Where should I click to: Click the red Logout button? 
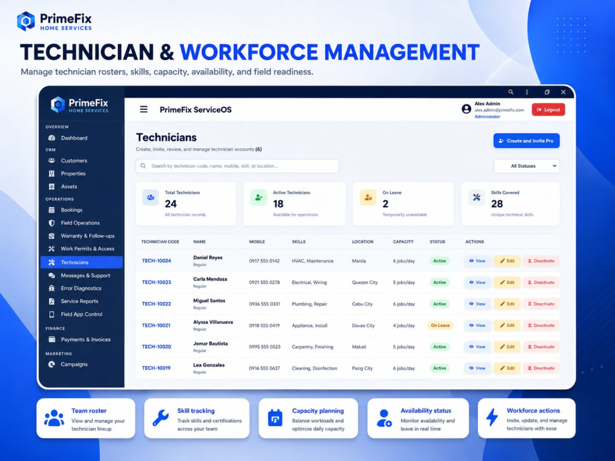click(549, 109)
